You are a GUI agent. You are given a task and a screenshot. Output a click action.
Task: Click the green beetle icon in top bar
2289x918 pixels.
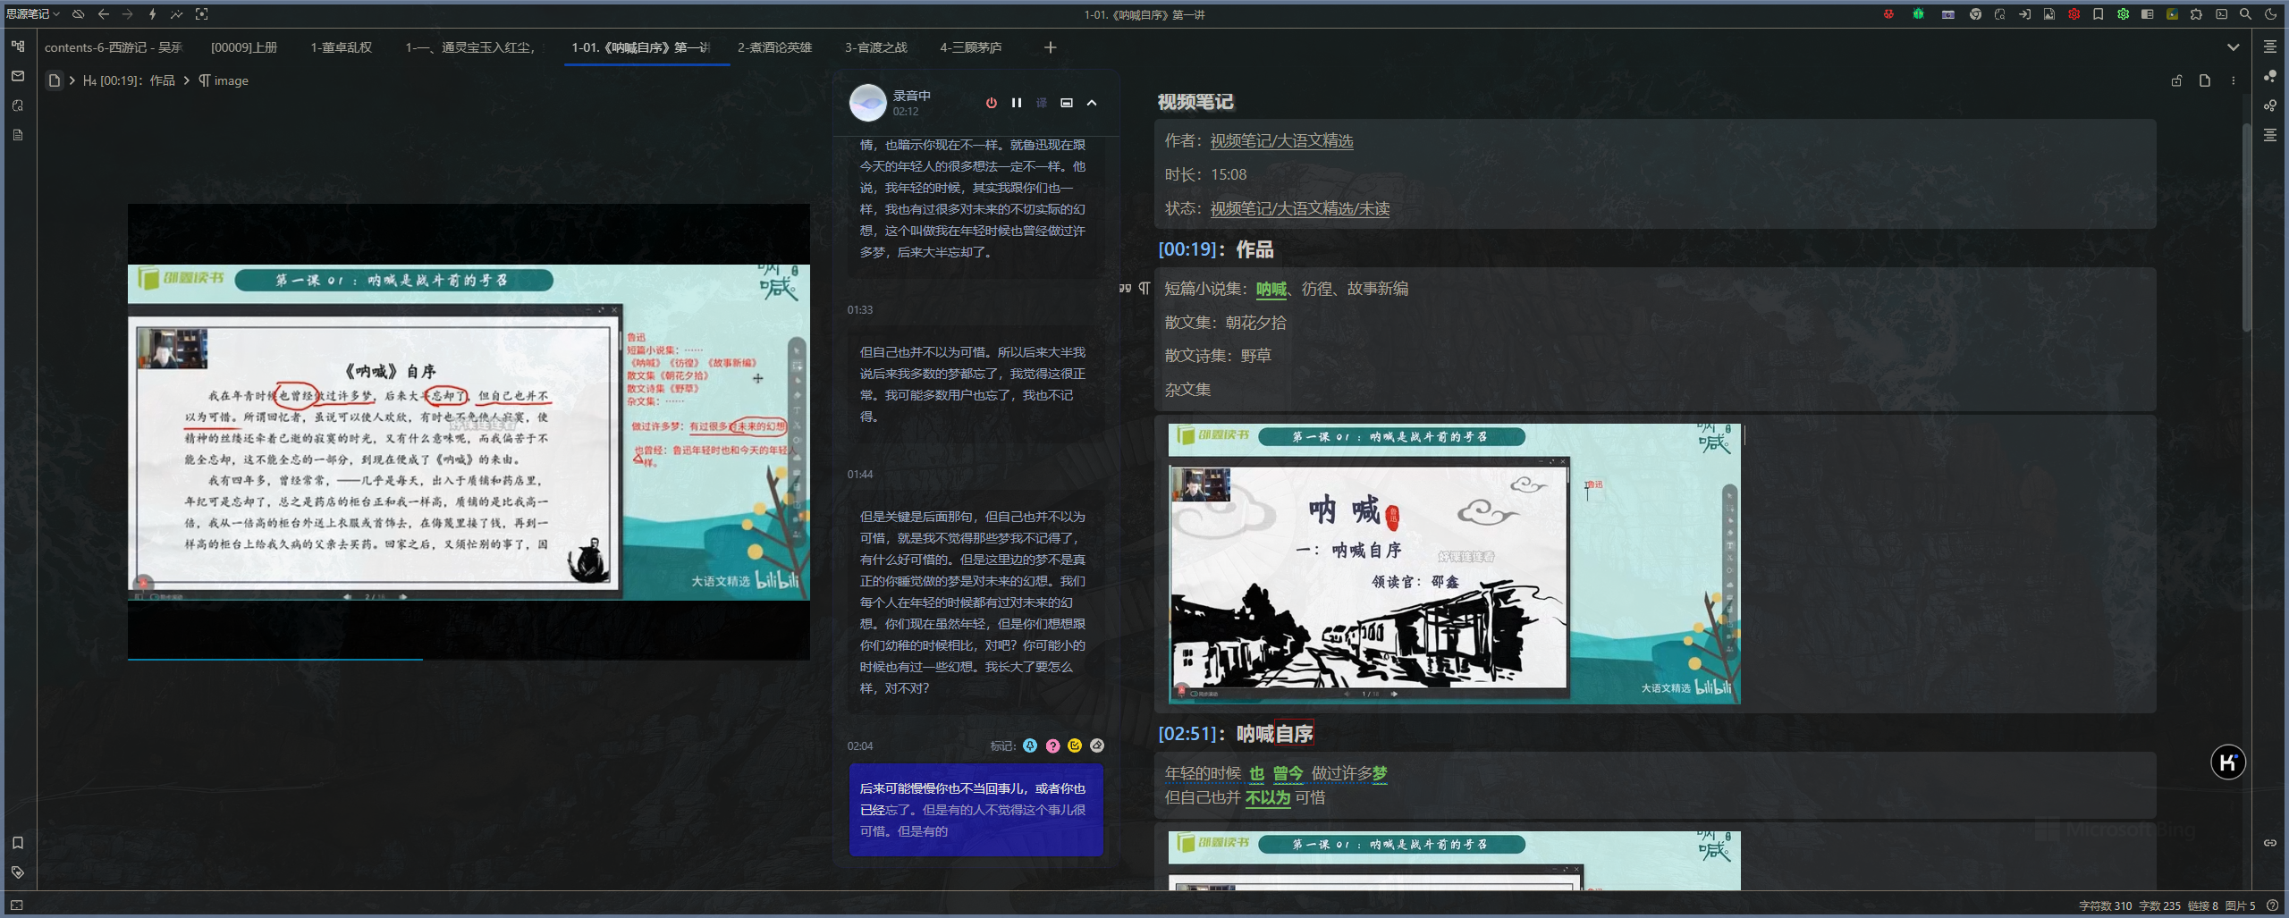[1918, 14]
